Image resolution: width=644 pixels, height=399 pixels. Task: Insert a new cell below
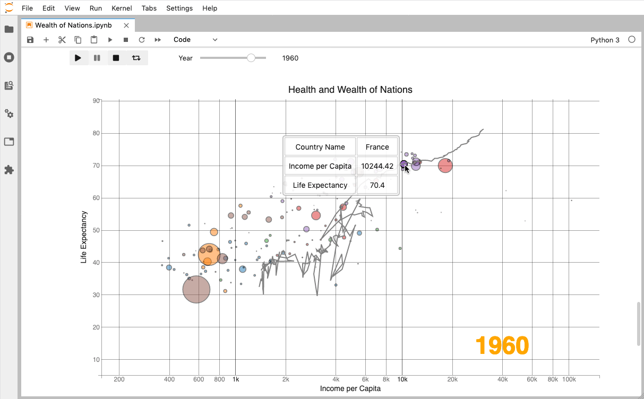click(46, 39)
